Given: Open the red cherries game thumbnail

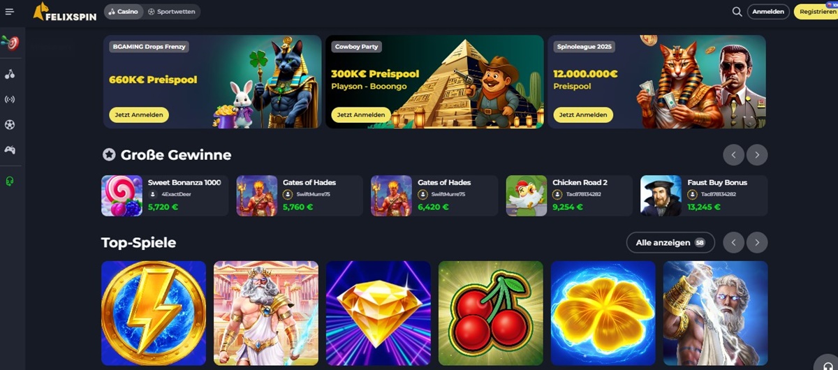Looking at the screenshot, I should coord(490,313).
